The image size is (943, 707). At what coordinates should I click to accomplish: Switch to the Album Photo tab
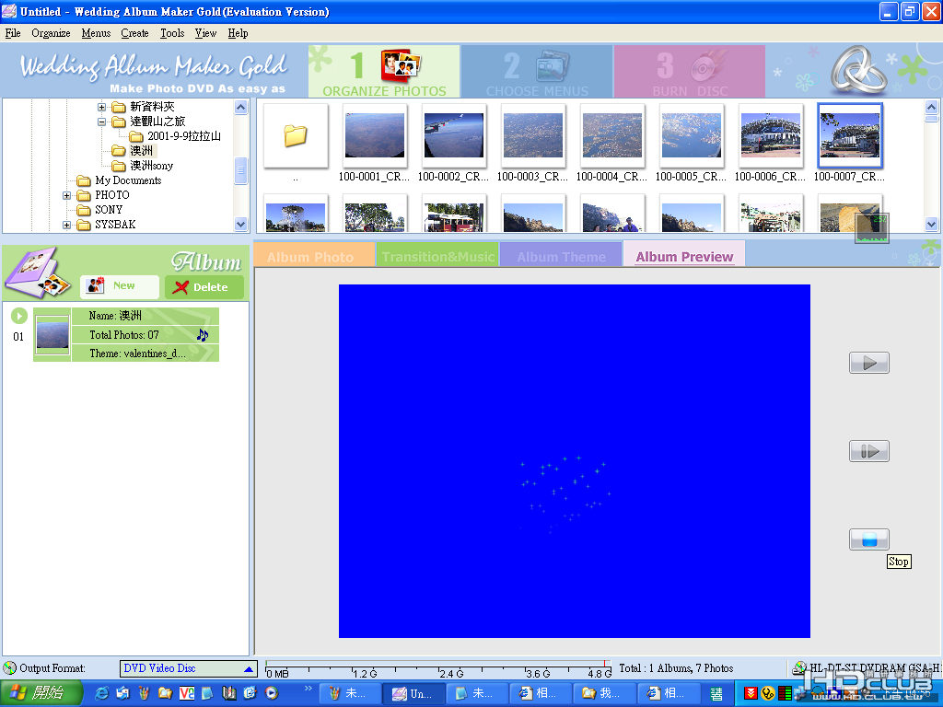(x=314, y=255)
